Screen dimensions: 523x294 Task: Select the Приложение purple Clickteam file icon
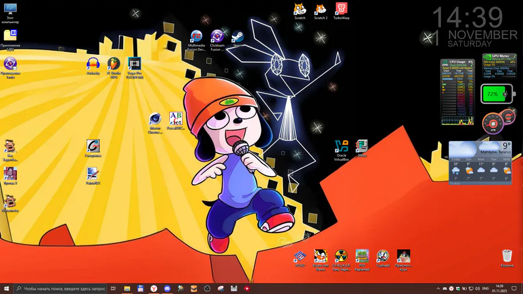tap(10, 67)
